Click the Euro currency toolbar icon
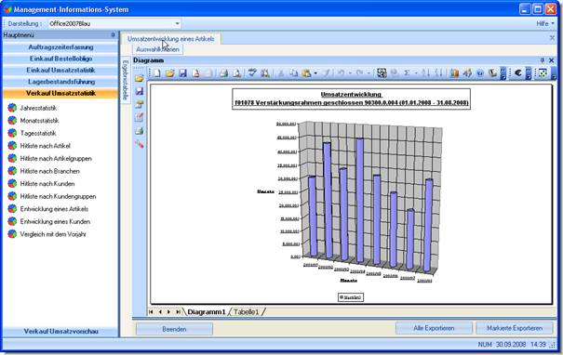Screen dimensions: 563x355 tap(517, 72)
